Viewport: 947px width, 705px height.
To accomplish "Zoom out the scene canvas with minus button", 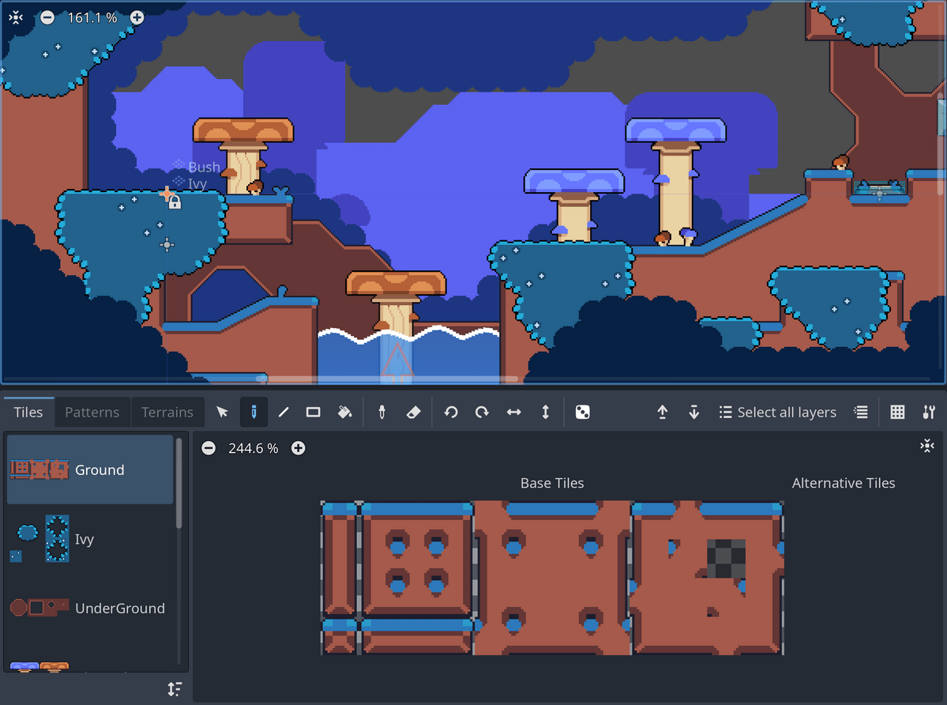I will (47, 17).
